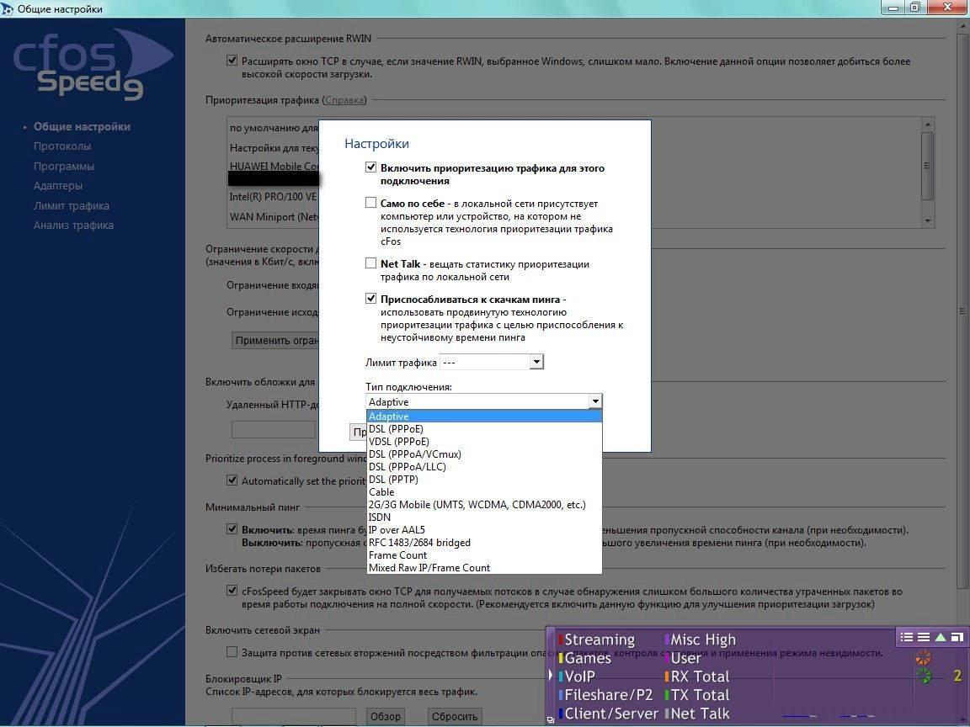Screen dimensions: 970x727
Task: Choose RFC 1483/2684 bridged option
Action: tap(484, 542)
